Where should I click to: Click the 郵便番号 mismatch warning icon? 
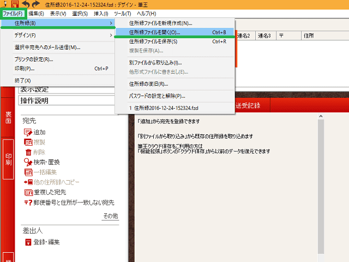coord(28,203)
